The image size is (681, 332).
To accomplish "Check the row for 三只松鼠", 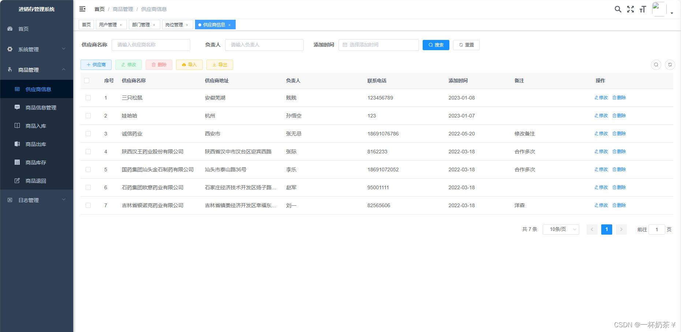I will 88,98.
